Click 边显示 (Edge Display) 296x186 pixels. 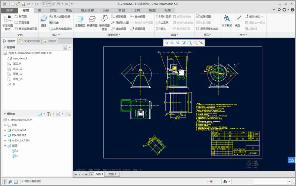click(x=162, y=23)
